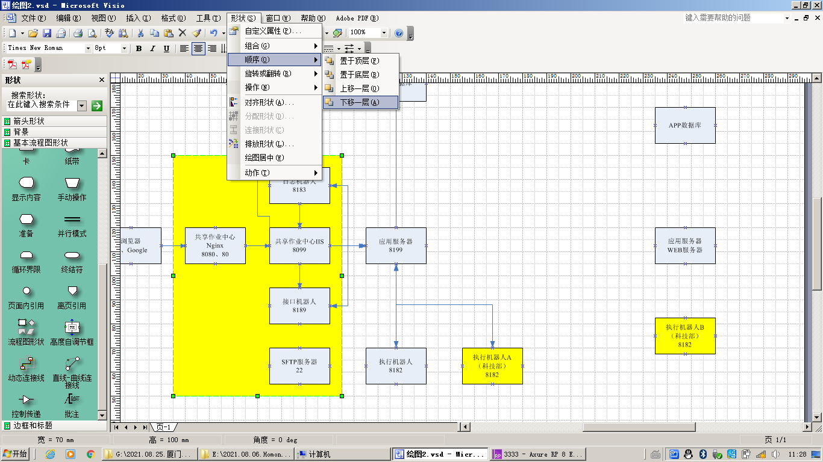823x462 pixels.
Task: Open Visio Help with the question mark icon
Action: 398,33
